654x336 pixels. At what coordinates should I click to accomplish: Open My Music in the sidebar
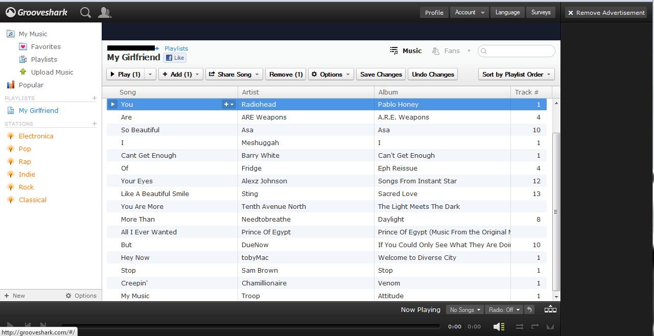33,34
